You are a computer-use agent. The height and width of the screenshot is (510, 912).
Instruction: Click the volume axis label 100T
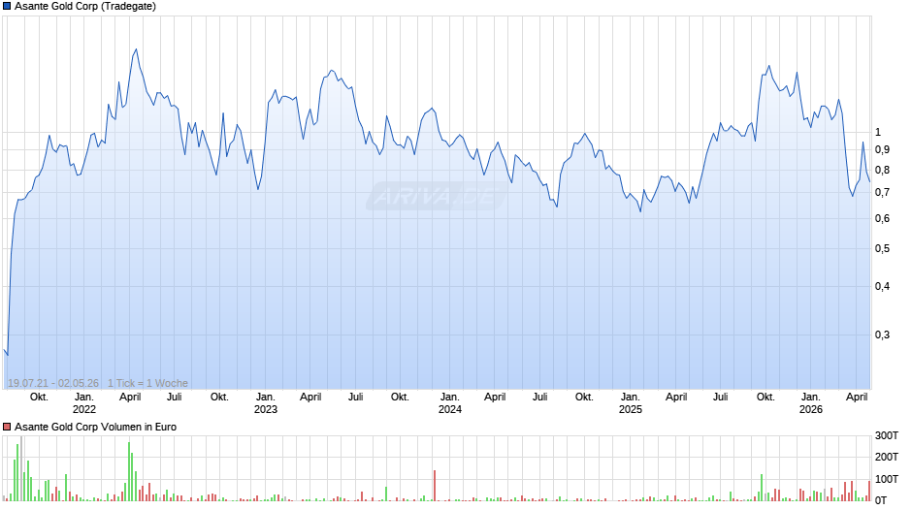click(x=887, y=479)
